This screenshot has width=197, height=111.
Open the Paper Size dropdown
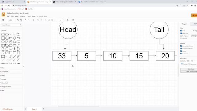189,61
